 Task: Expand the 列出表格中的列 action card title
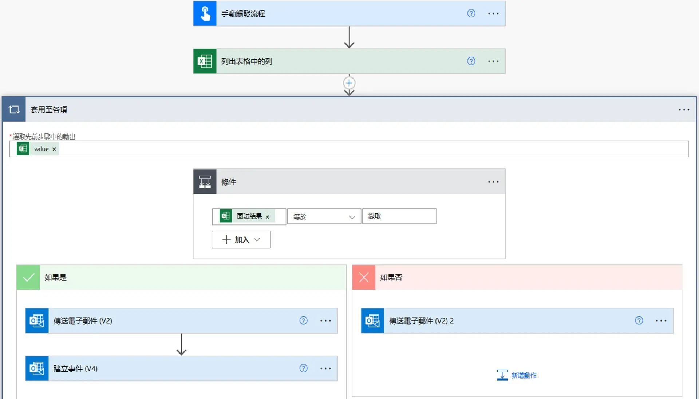click(247, 61)
